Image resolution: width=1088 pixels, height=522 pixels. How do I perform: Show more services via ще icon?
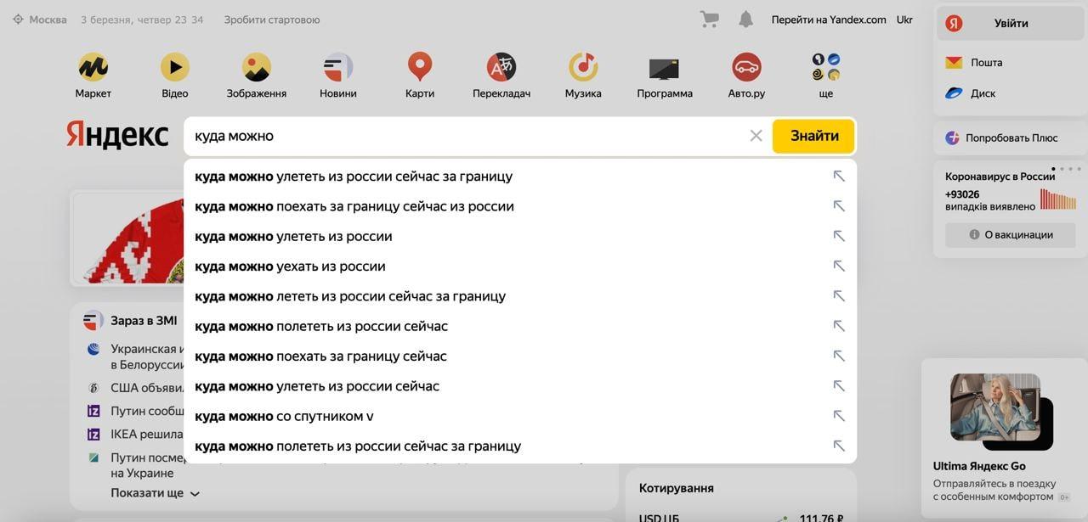[x=826, y=67]
